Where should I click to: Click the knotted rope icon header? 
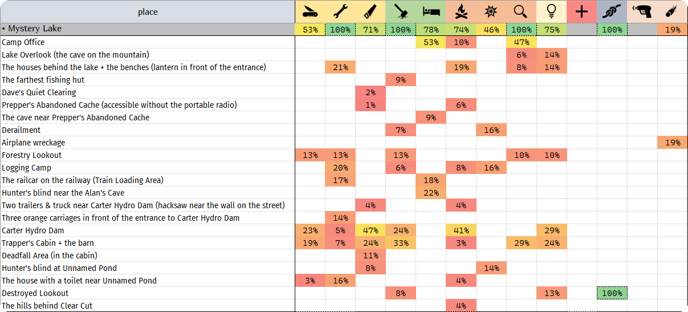coord(612,11)
